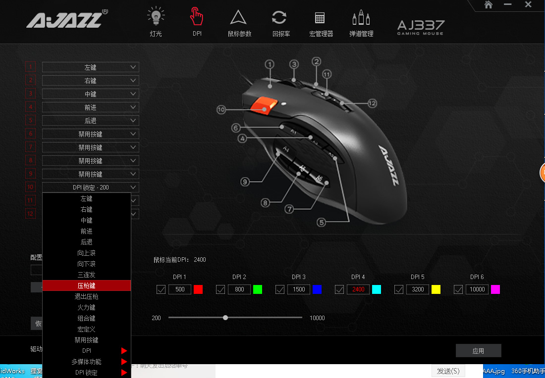Pick the cyan DPI 4 color swatch
Viewport: 545px width, 378px height.
coord(377,289)
